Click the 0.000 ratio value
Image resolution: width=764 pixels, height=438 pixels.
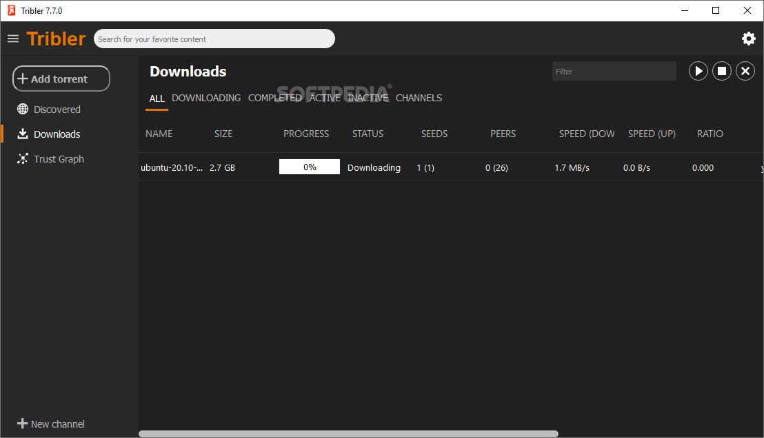pos(703,167)
